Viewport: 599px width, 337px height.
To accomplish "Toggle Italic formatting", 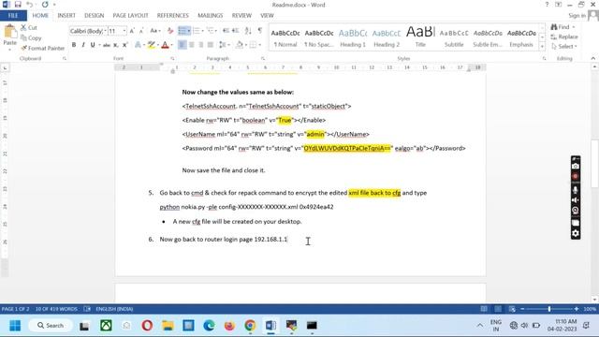I will coord(83,45).
